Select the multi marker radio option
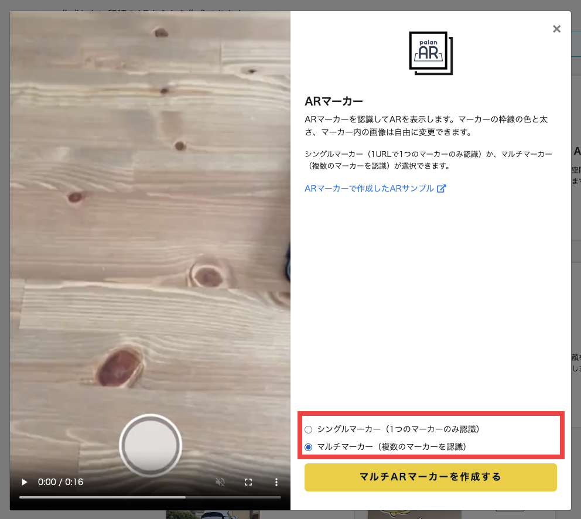 click(308, 447)
